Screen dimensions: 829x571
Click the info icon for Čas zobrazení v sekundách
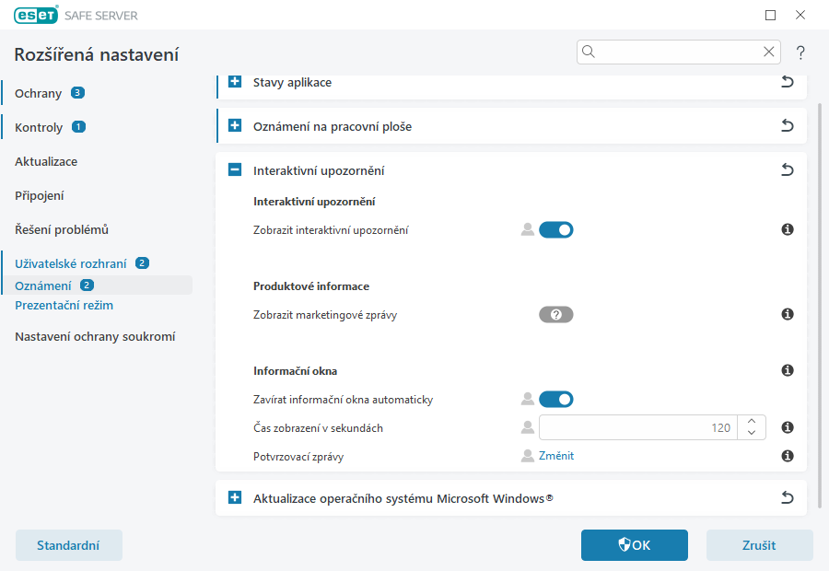coord(788,427)
